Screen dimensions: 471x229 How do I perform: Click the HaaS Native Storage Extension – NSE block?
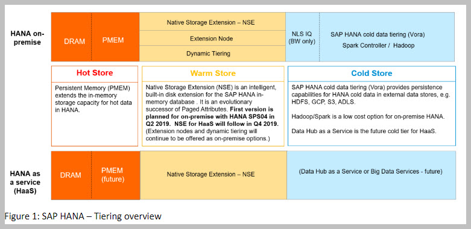tap(213, 175)
